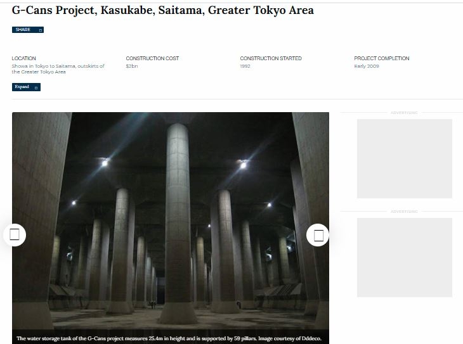Click the 1992 start year value
463x344 pixels.
click(x=245, y=66)
